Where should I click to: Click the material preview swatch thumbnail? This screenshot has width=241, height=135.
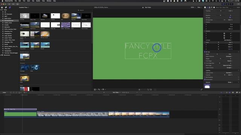(x=207, y=86)
